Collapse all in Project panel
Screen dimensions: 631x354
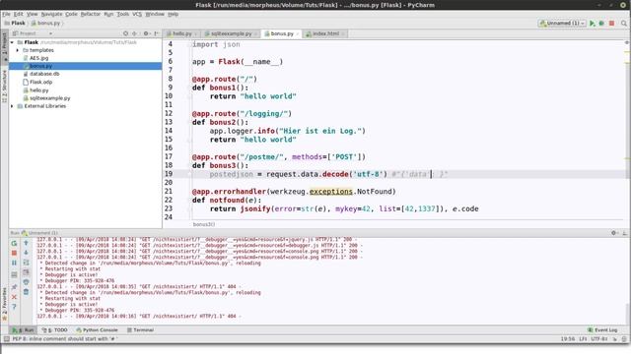click(134, 33)
